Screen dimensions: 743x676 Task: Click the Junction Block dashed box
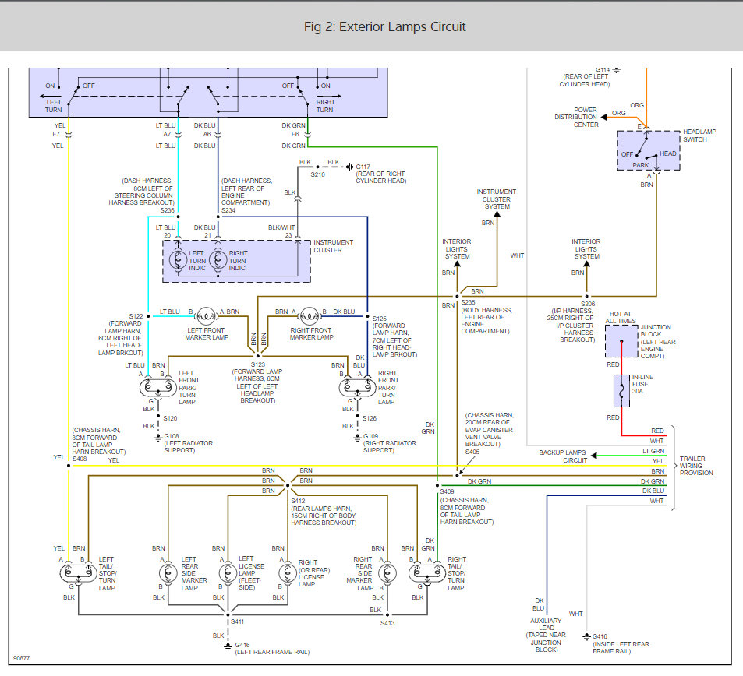(x=621, y=341)
